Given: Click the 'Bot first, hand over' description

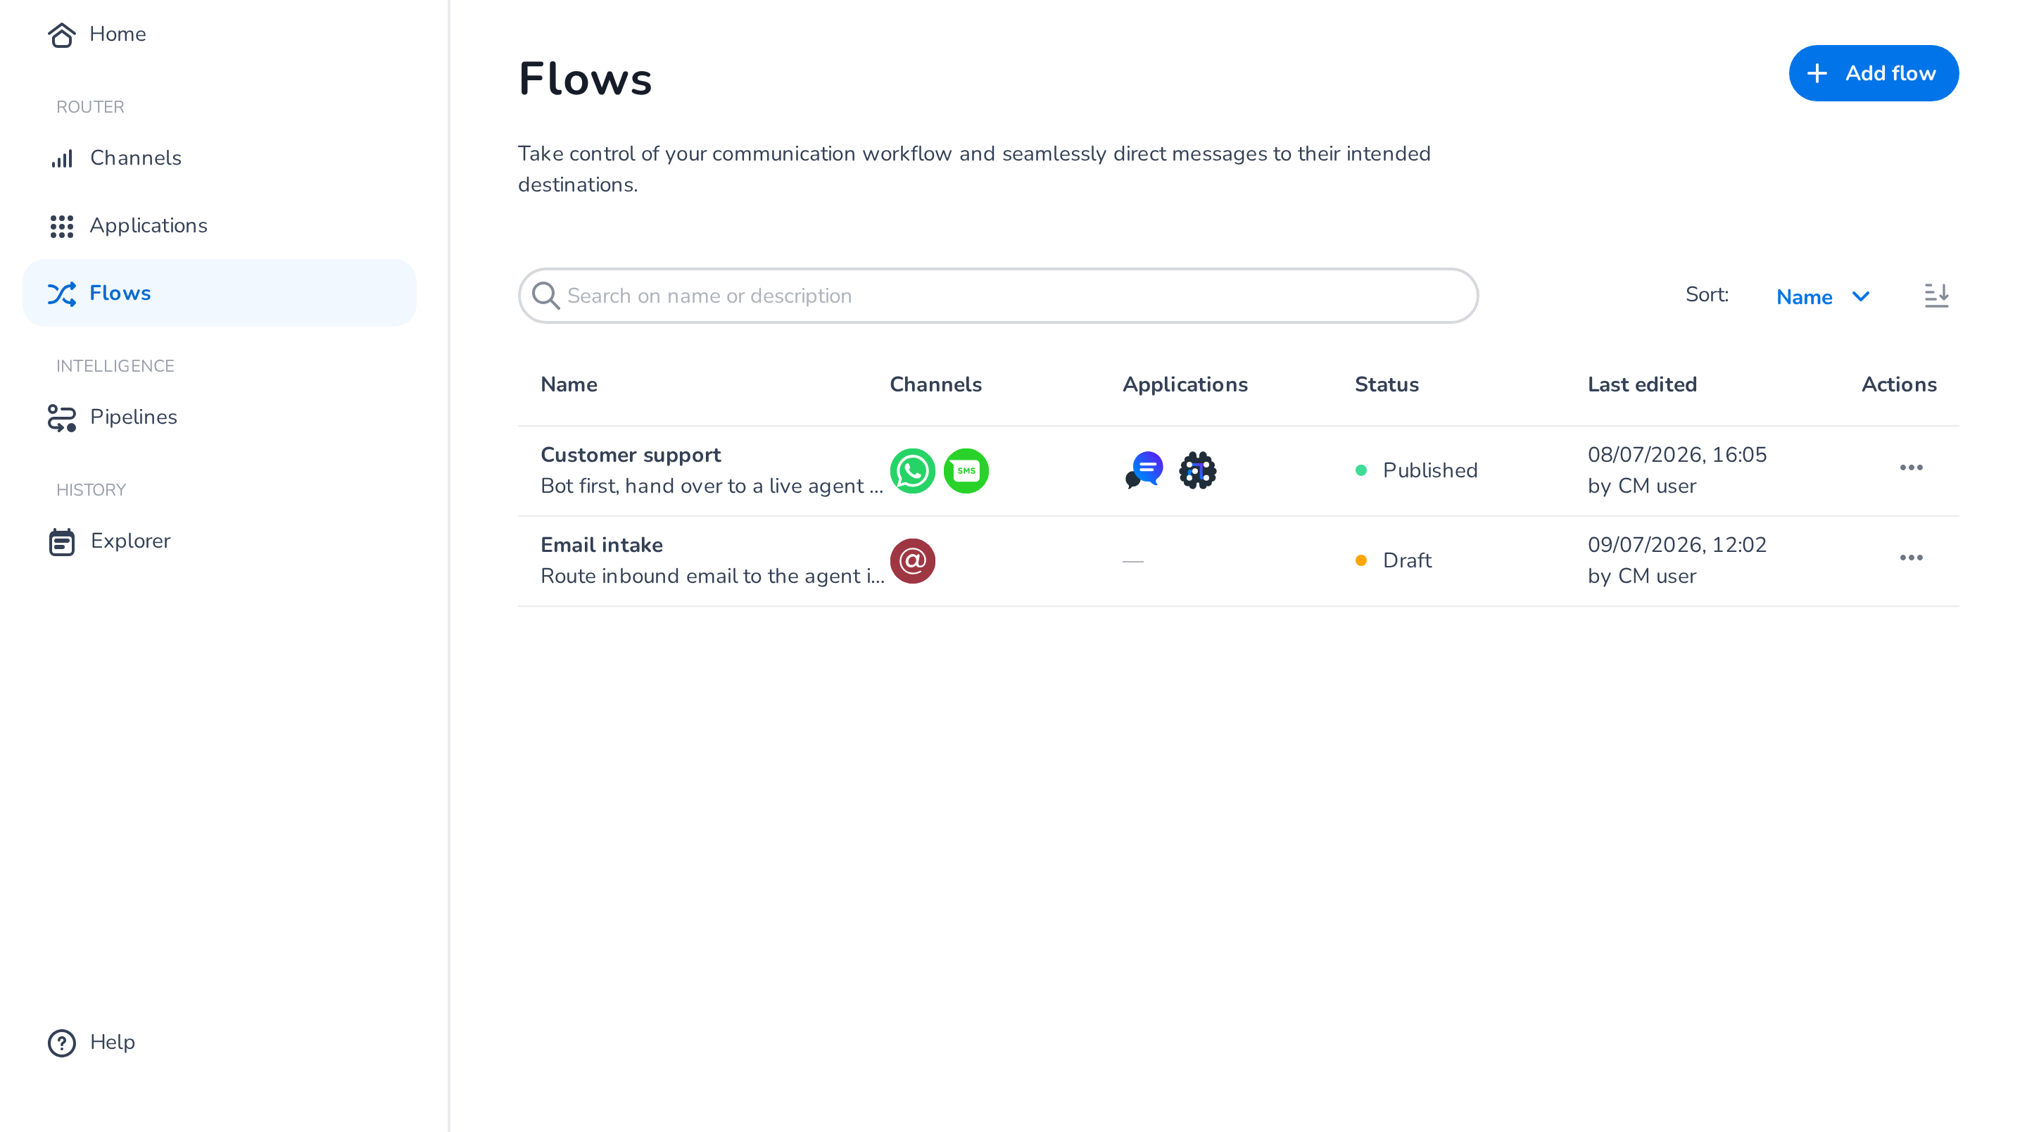Looking at the screenshot, I should click(712, 486).
